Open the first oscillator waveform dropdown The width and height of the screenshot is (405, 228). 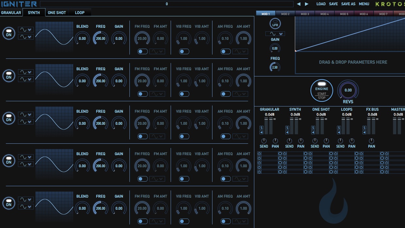tap(25, 29)
